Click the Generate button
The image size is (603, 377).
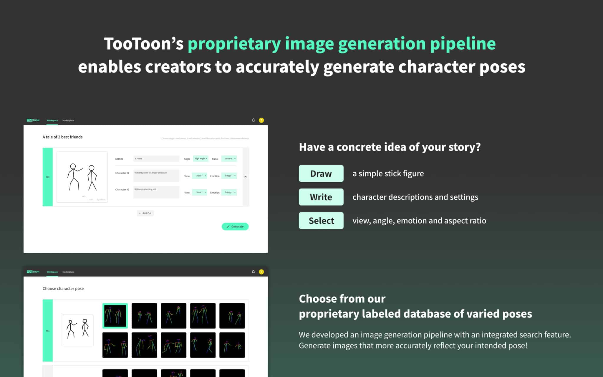coord(236,226)
